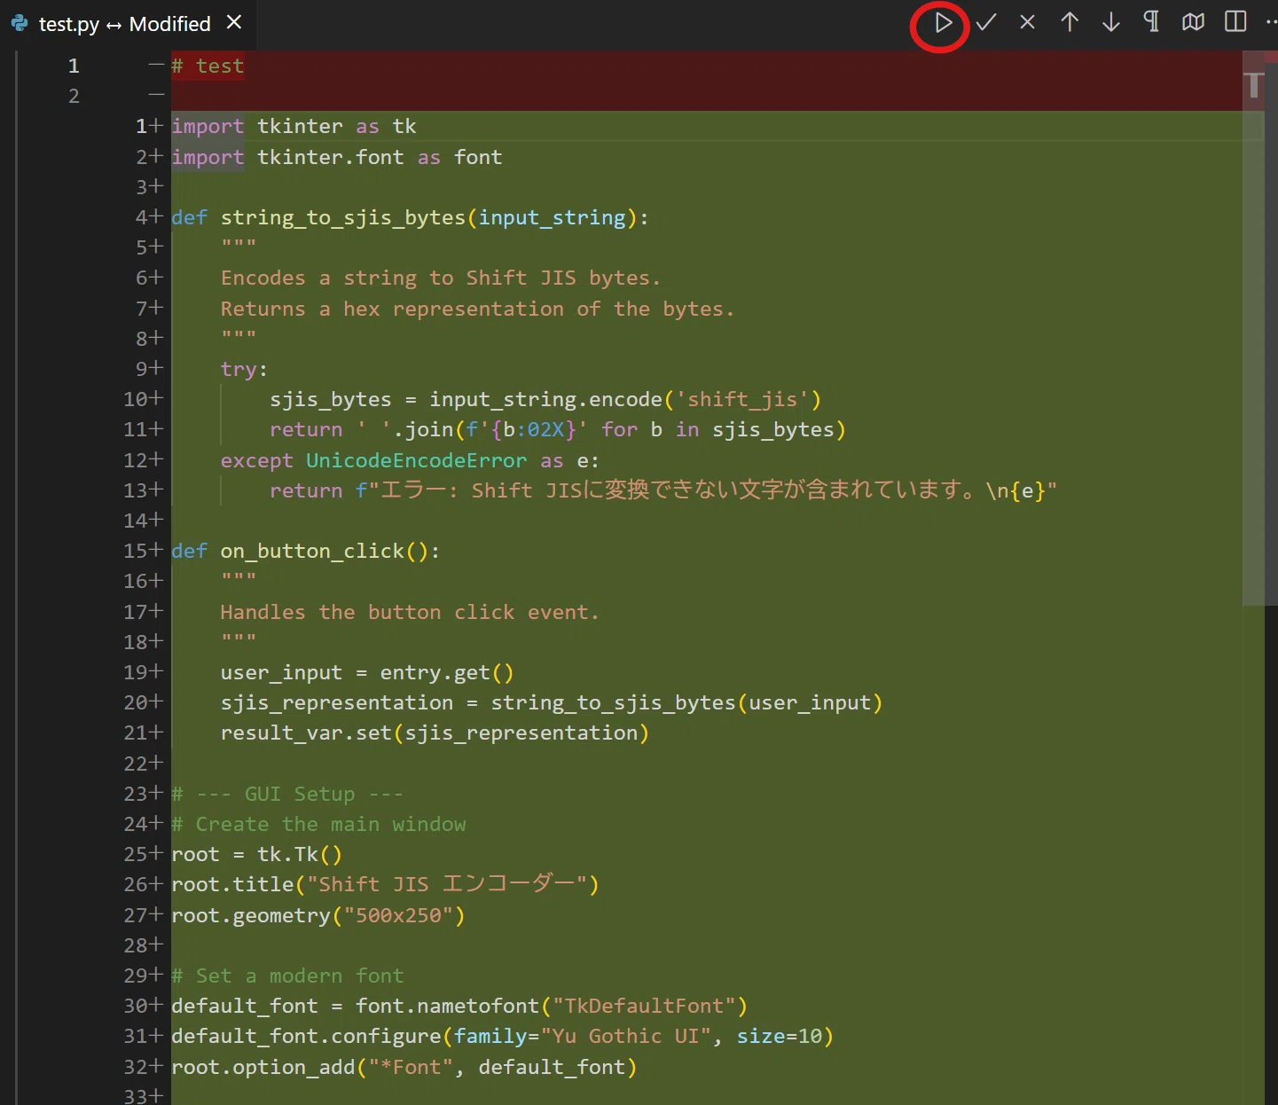Close the test.py Modified tab
The width and height of the screenshot is (1278, 1105).
coord(234,22)
